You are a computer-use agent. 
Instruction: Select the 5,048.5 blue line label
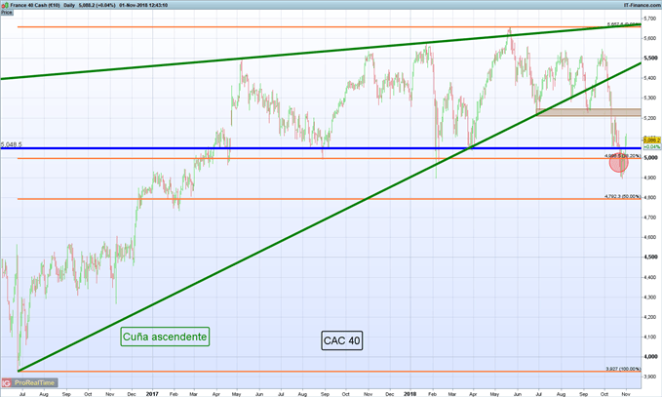pyautogui.click(x=12, y=144)
